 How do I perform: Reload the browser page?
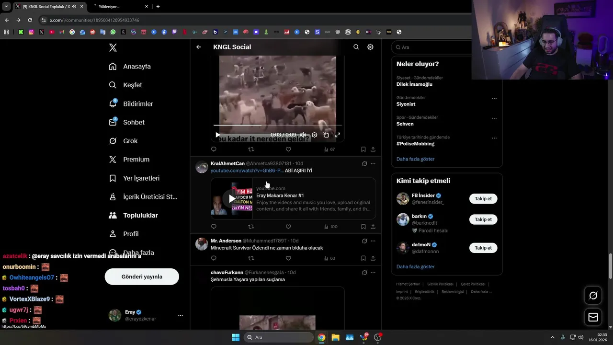[30, 20]
